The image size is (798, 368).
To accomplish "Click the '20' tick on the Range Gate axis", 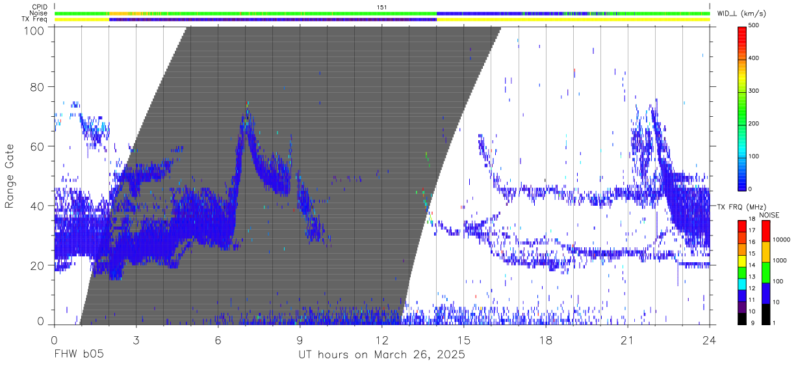I will point(38,265).
